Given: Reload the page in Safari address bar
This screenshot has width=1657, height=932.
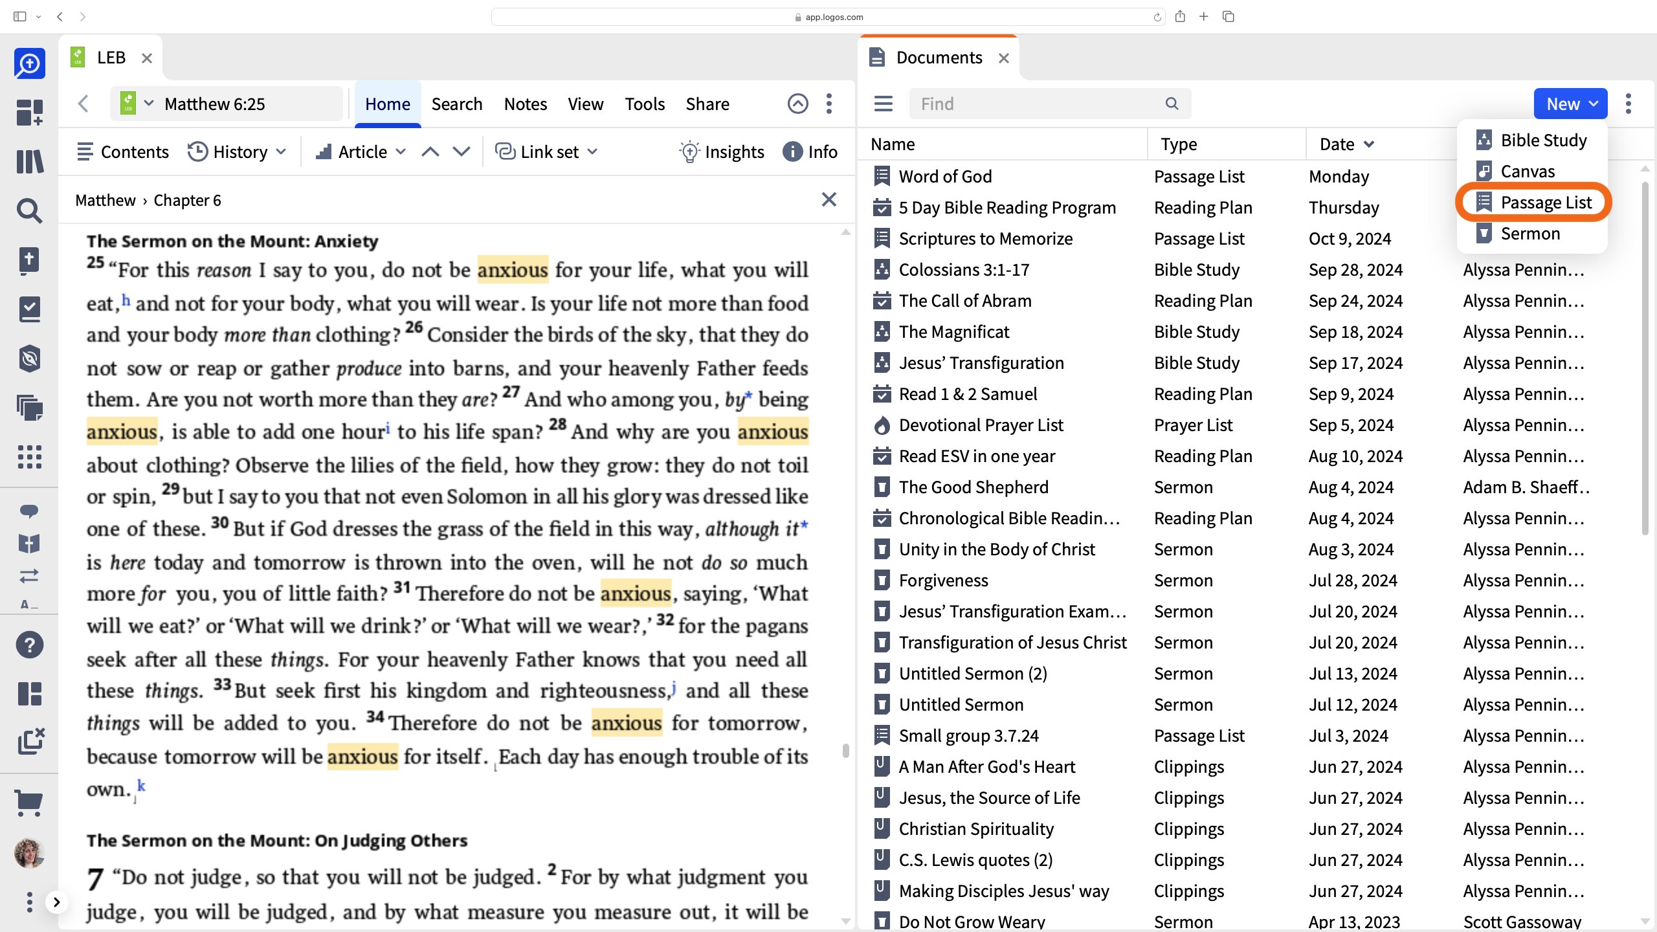Looking at the screenshot, I should point(1157,17).
